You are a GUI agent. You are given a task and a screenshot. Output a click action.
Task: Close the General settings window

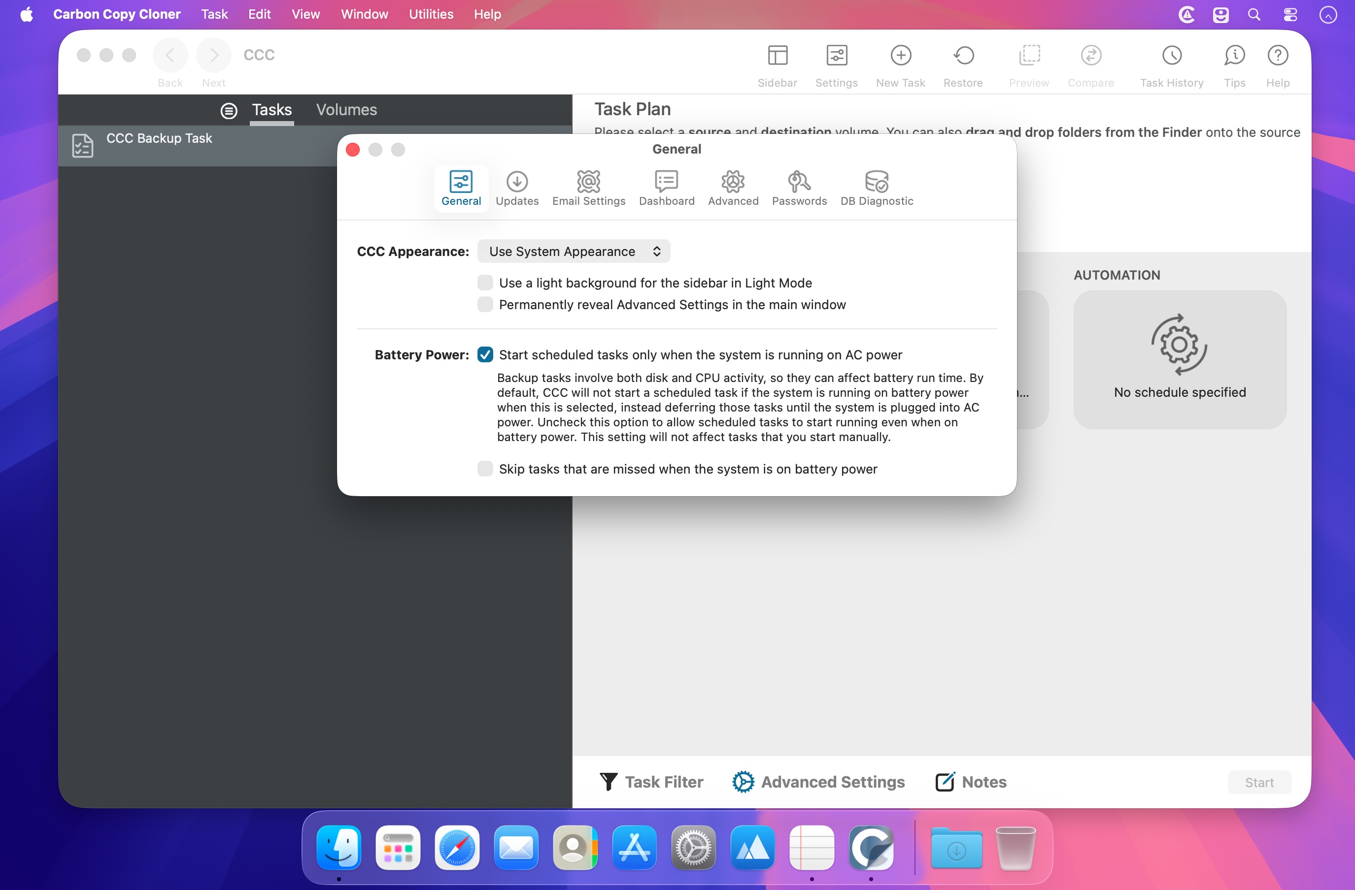tap(353, 150)
